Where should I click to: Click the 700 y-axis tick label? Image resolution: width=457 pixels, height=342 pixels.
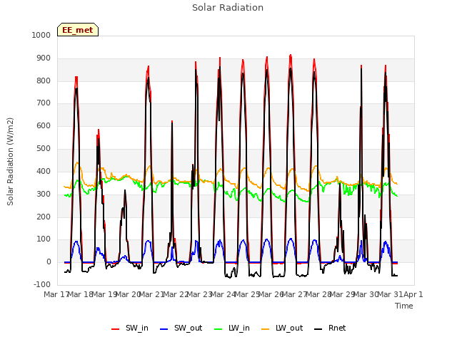pyautogui.click(x=44, y=103)
